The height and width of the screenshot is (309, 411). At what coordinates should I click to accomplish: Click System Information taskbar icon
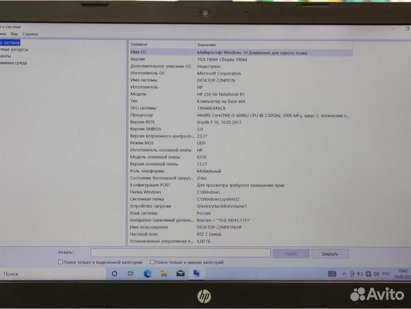coord(196,274)
